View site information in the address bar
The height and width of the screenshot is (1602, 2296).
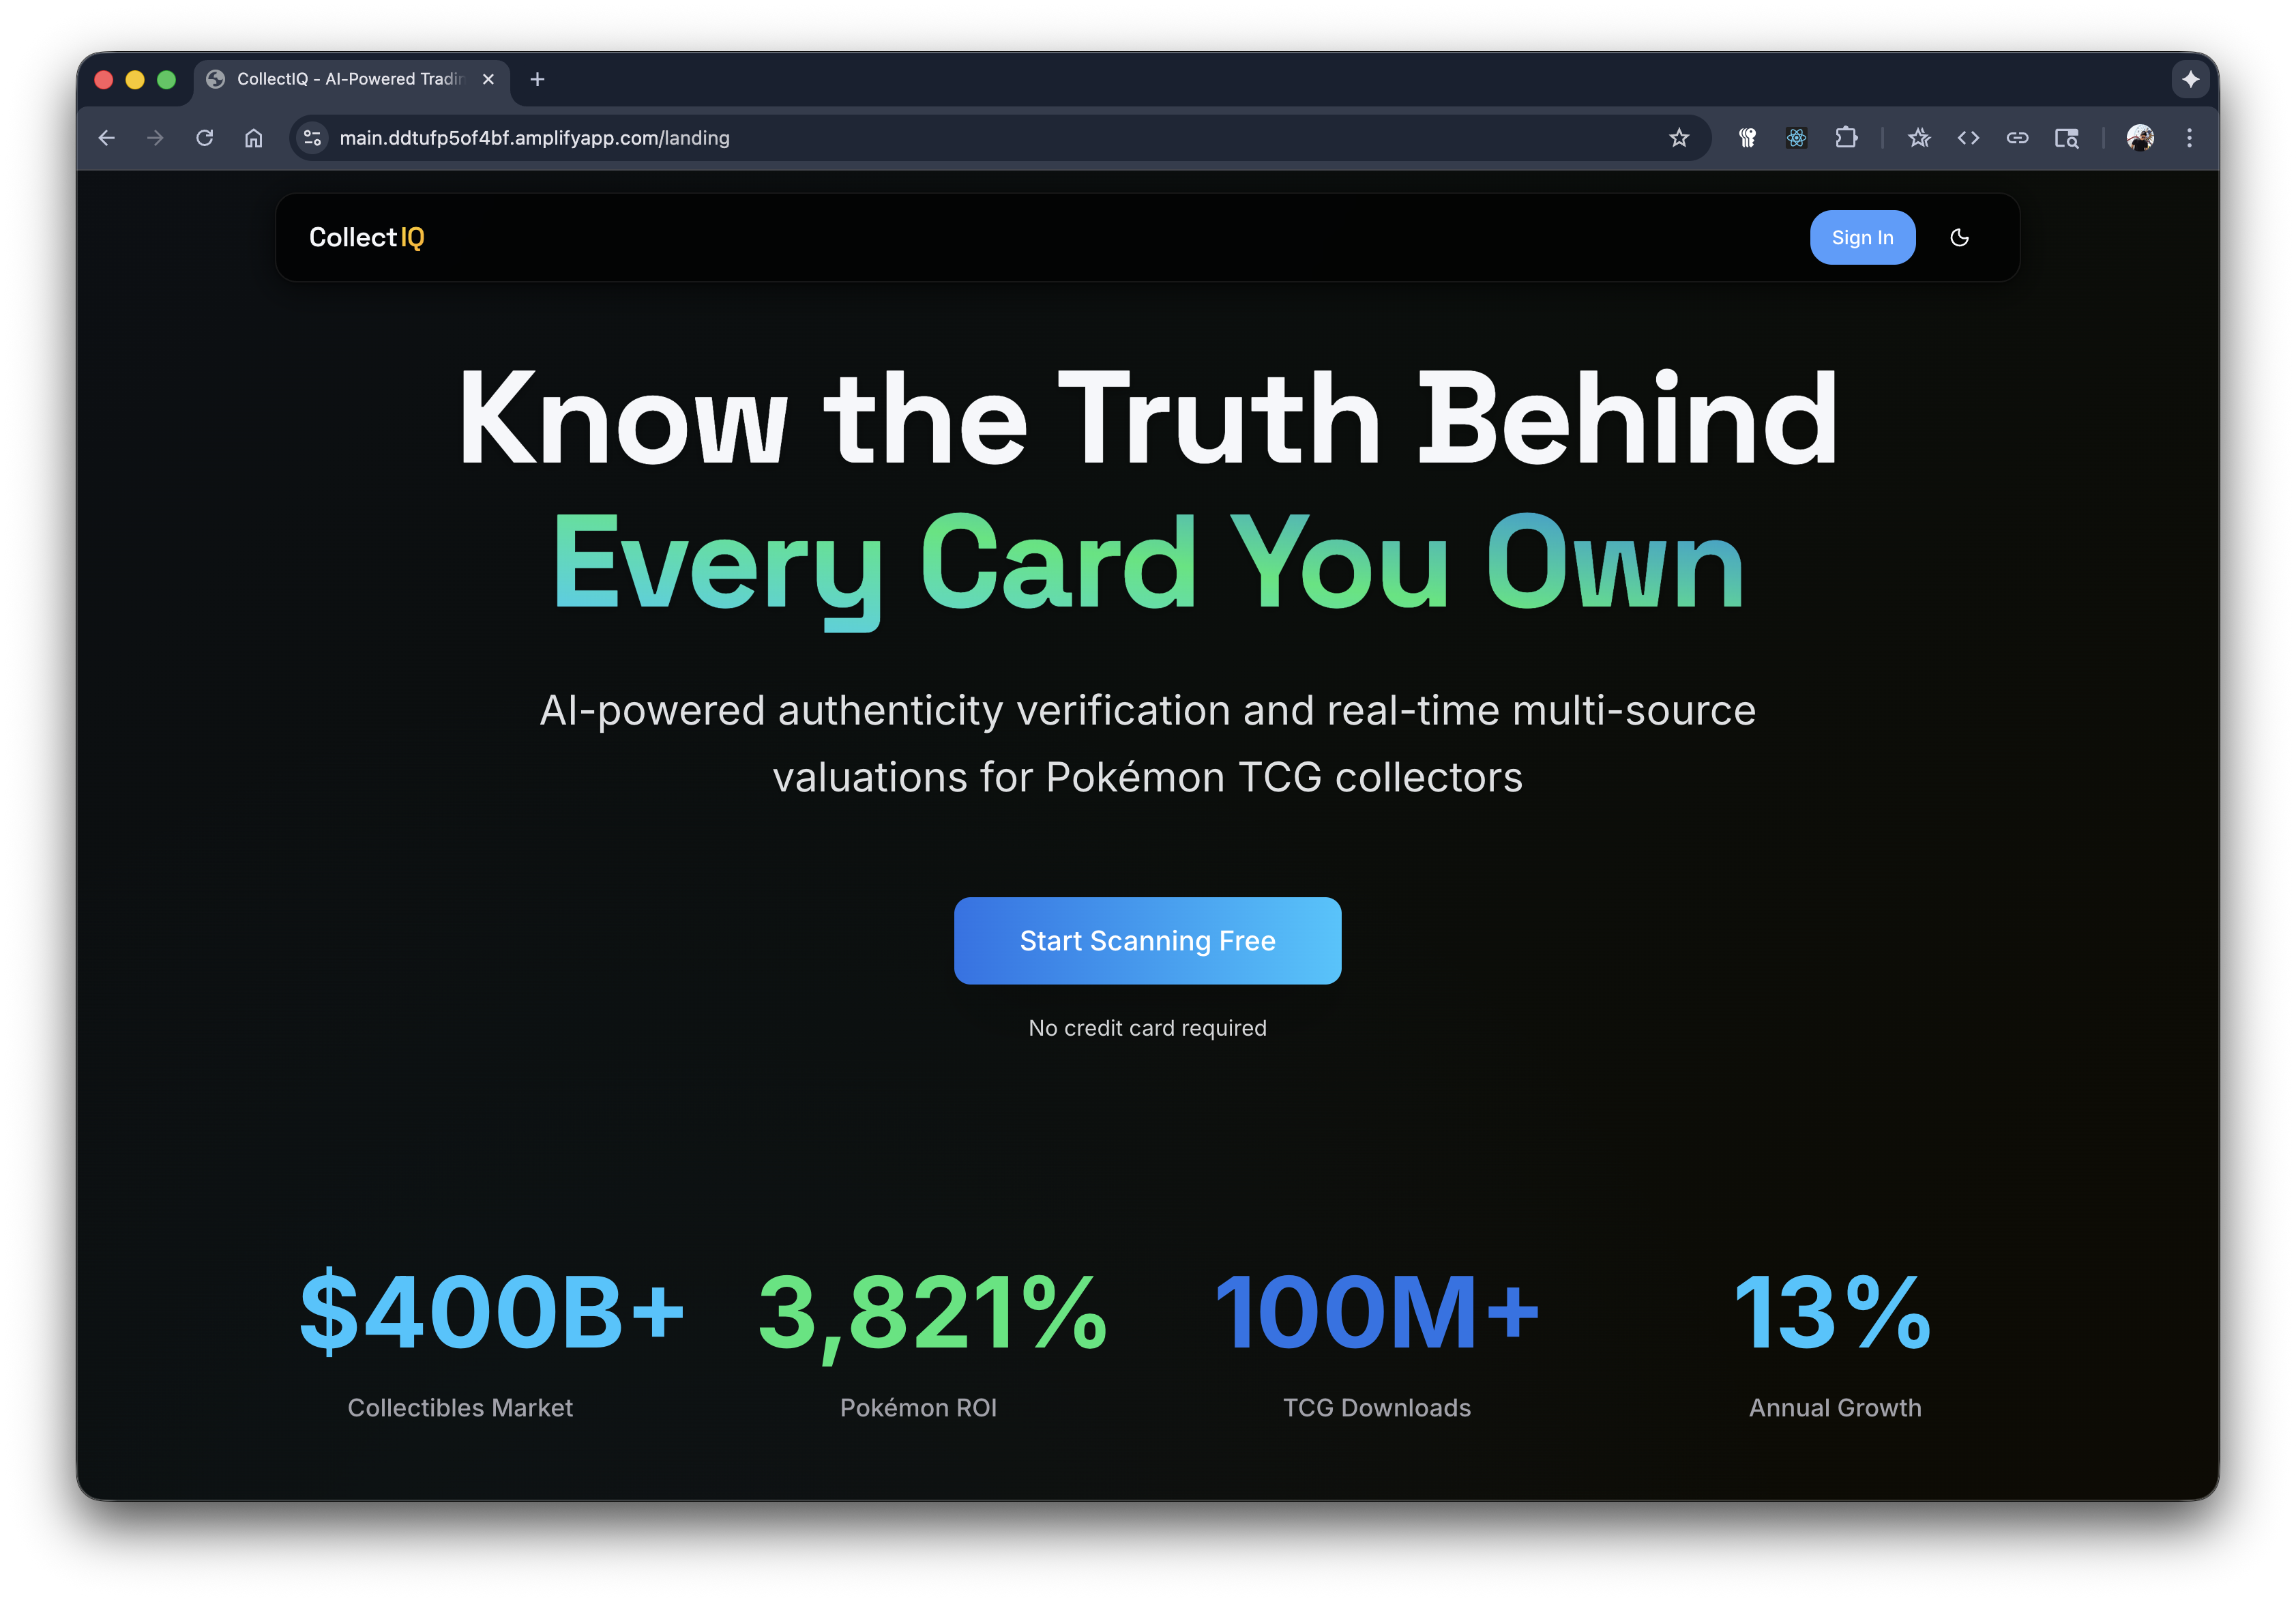[x=312, y=138]
